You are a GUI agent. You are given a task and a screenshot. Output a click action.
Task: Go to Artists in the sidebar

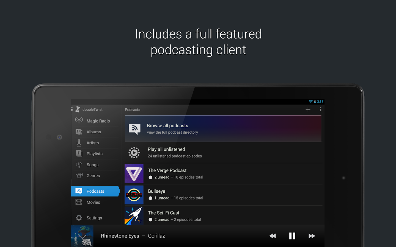92,143
